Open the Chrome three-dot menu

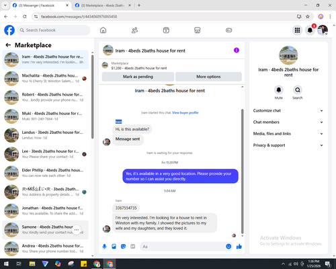[x=330, y=16]
